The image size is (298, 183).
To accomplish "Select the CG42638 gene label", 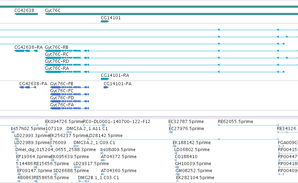I will coord(24,10).
